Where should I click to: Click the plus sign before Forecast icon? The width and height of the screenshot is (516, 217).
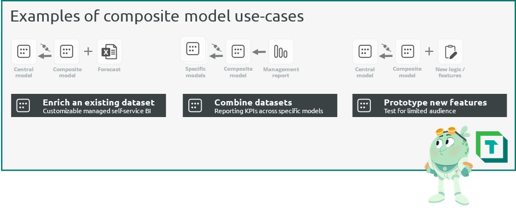point(88,51)
